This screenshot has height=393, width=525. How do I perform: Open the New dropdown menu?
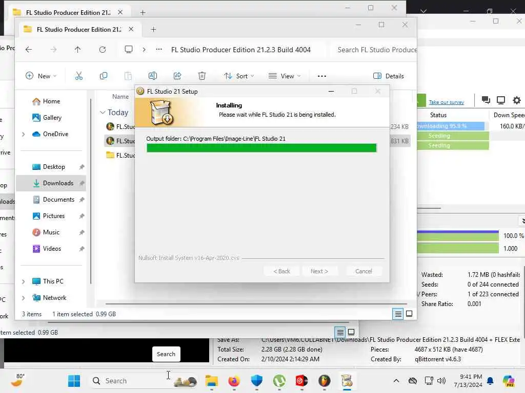[41, 76]
